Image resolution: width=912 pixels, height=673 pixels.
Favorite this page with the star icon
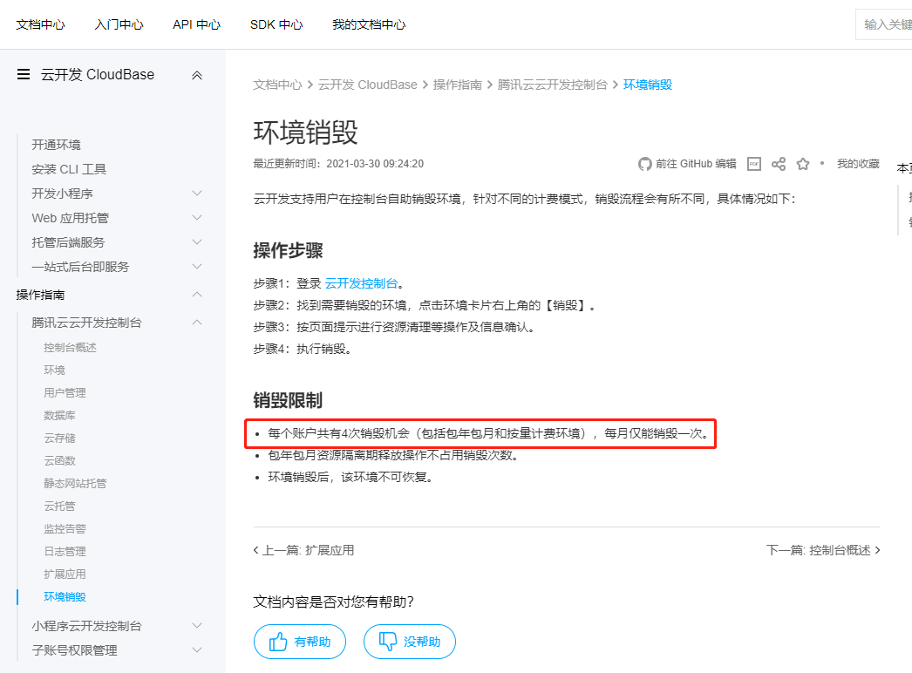coord(803,164)
